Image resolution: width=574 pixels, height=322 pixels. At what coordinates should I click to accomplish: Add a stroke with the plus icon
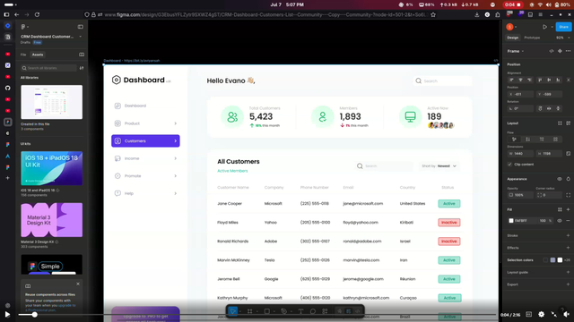click(x=568, y=235)
